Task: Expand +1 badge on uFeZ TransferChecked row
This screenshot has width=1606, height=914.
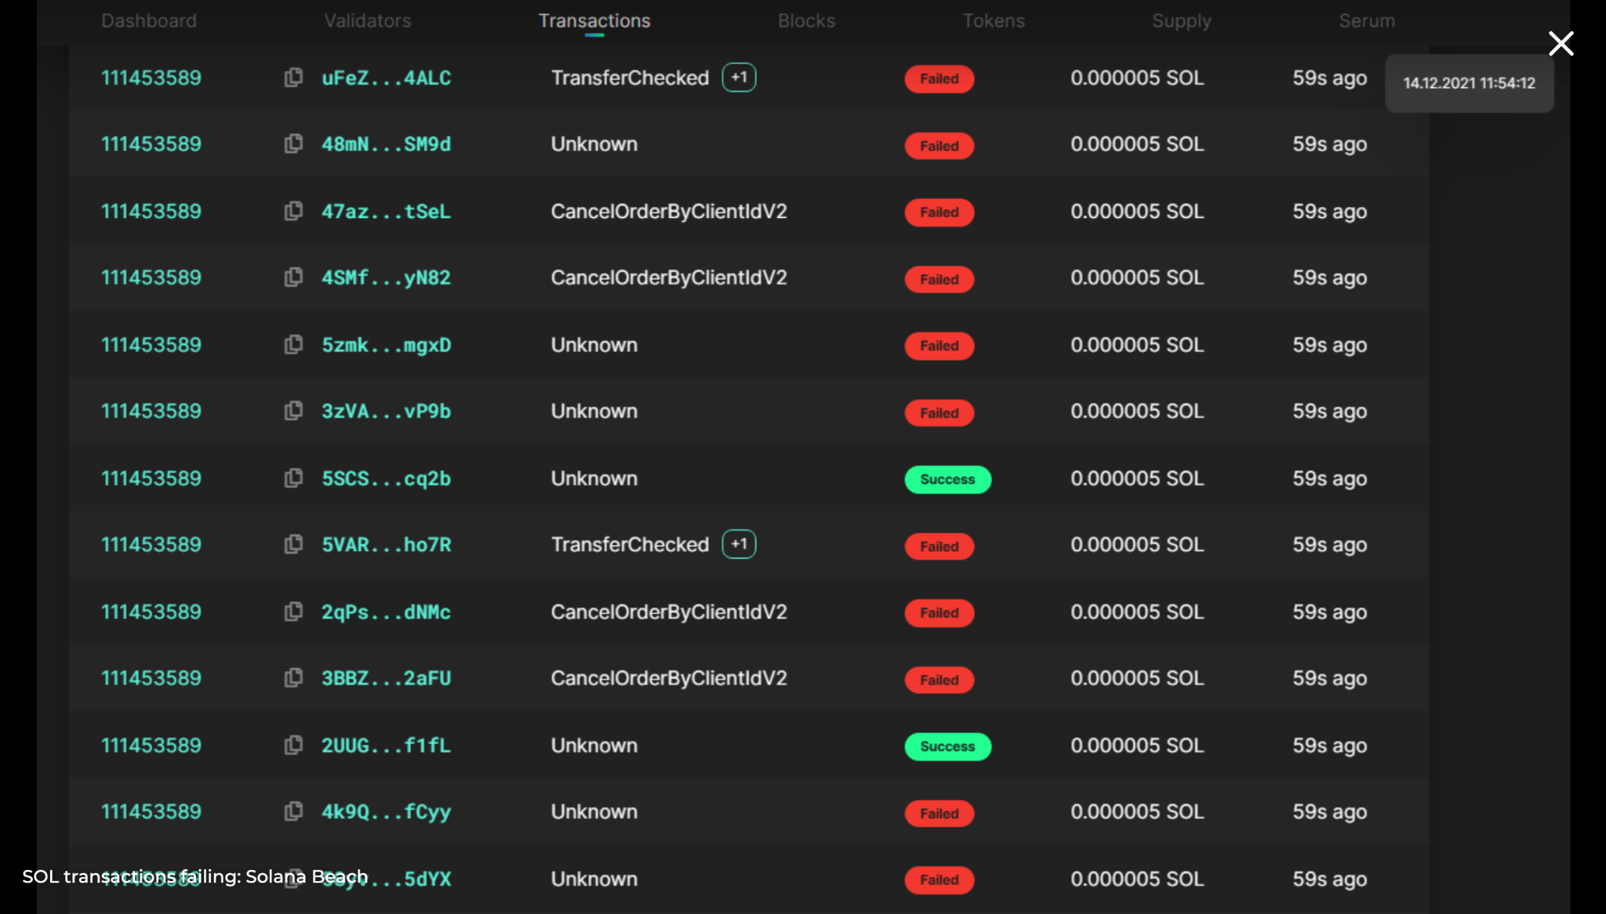Action: click(739, 78)
